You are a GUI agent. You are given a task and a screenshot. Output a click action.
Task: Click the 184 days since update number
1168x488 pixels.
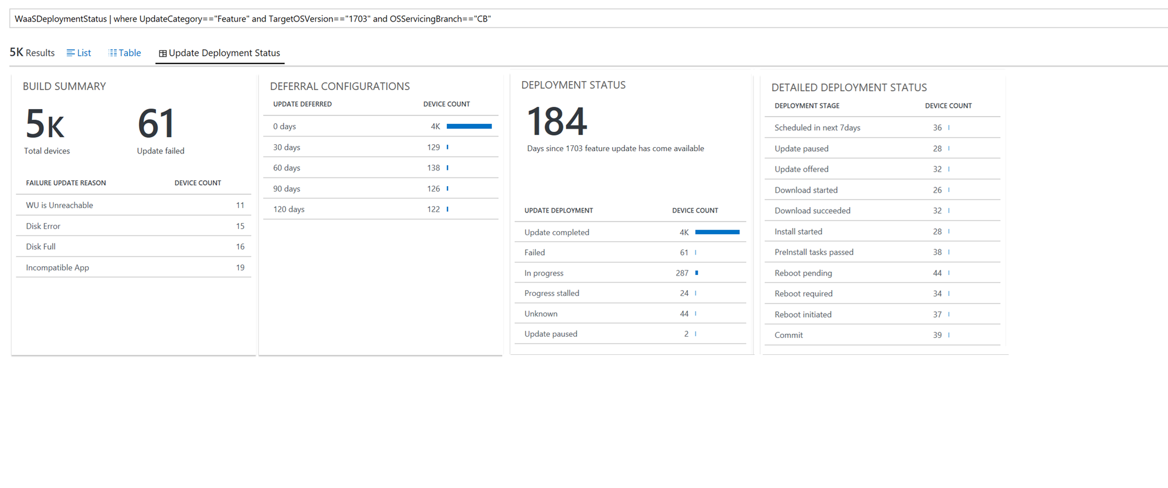click(557, 121)
